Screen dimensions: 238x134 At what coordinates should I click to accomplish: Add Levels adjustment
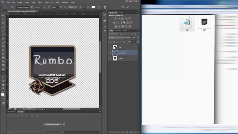click(x=119, y=19)
